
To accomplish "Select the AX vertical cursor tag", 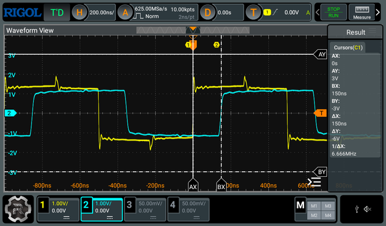I will [193, 185].
